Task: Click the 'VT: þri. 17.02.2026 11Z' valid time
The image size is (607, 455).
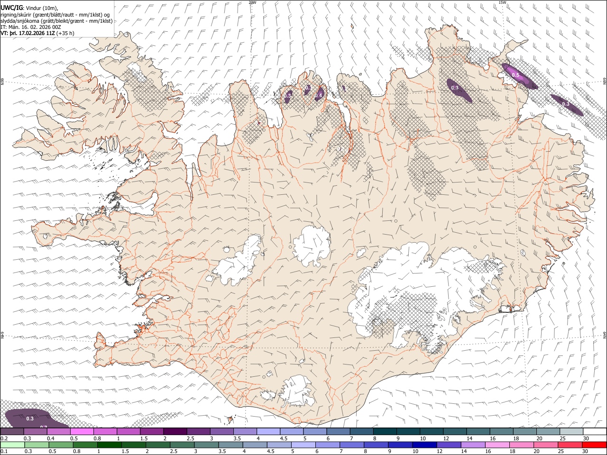Action: pos(28,33)
